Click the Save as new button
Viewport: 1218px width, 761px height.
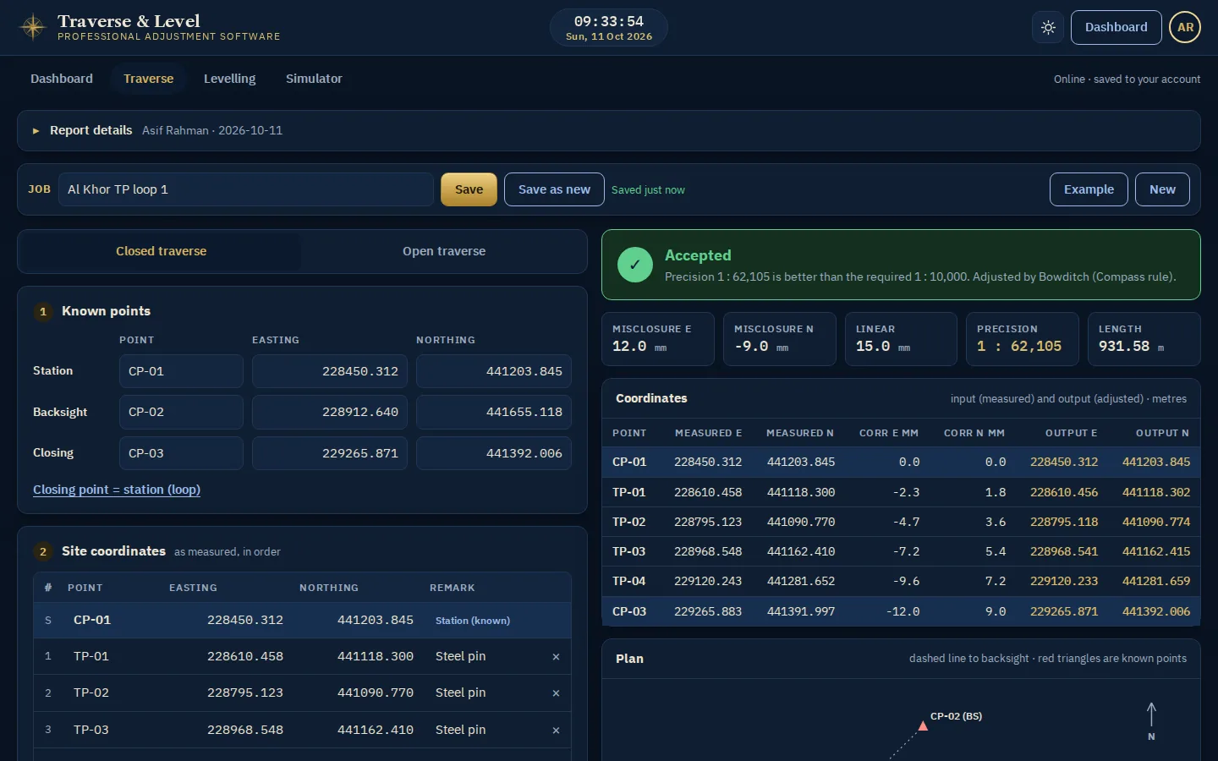[x=554, y=189]
